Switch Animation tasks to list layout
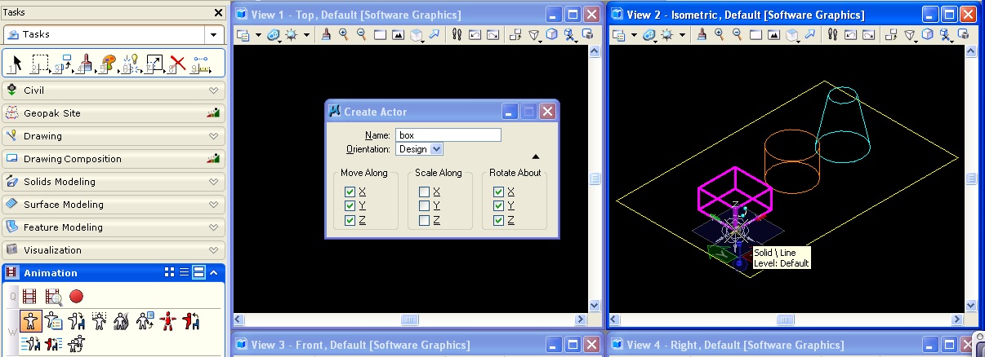The height and width of the screenshot is (357, 985). coord(184,273)
